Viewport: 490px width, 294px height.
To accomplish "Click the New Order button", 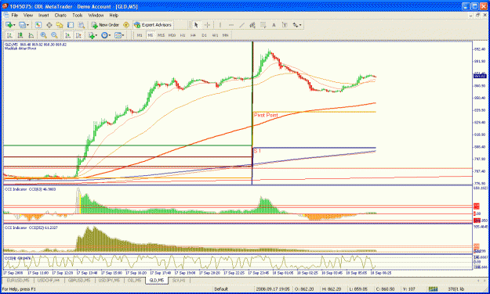I will coord(105,25).
